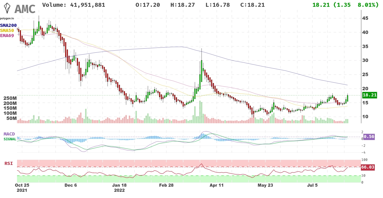Click the EMA69 legend label

point(7,36)
